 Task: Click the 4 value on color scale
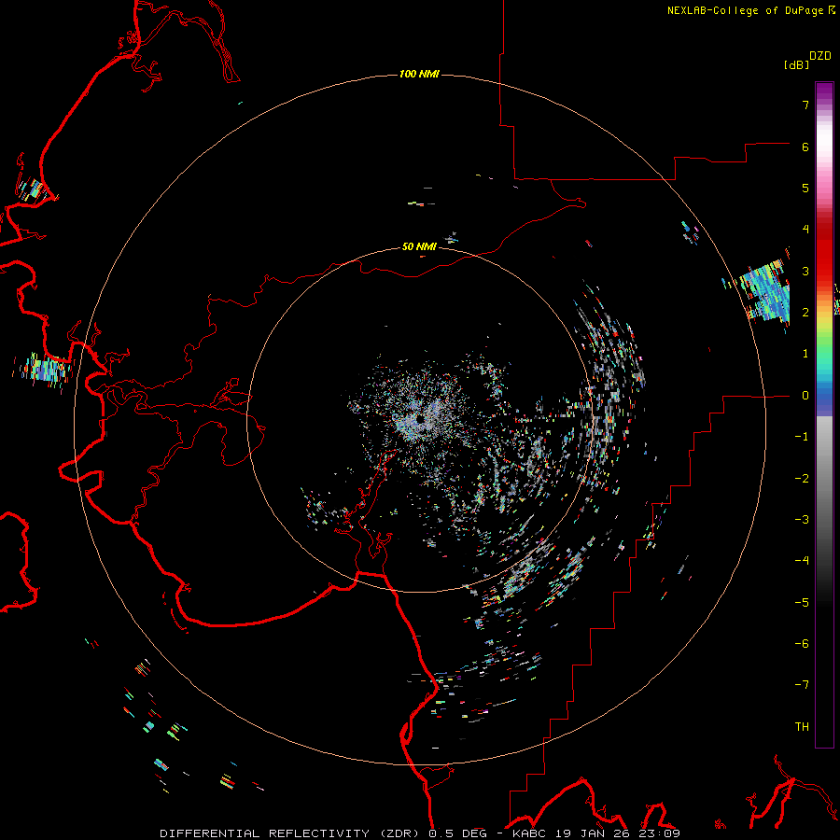coord(805,230)
